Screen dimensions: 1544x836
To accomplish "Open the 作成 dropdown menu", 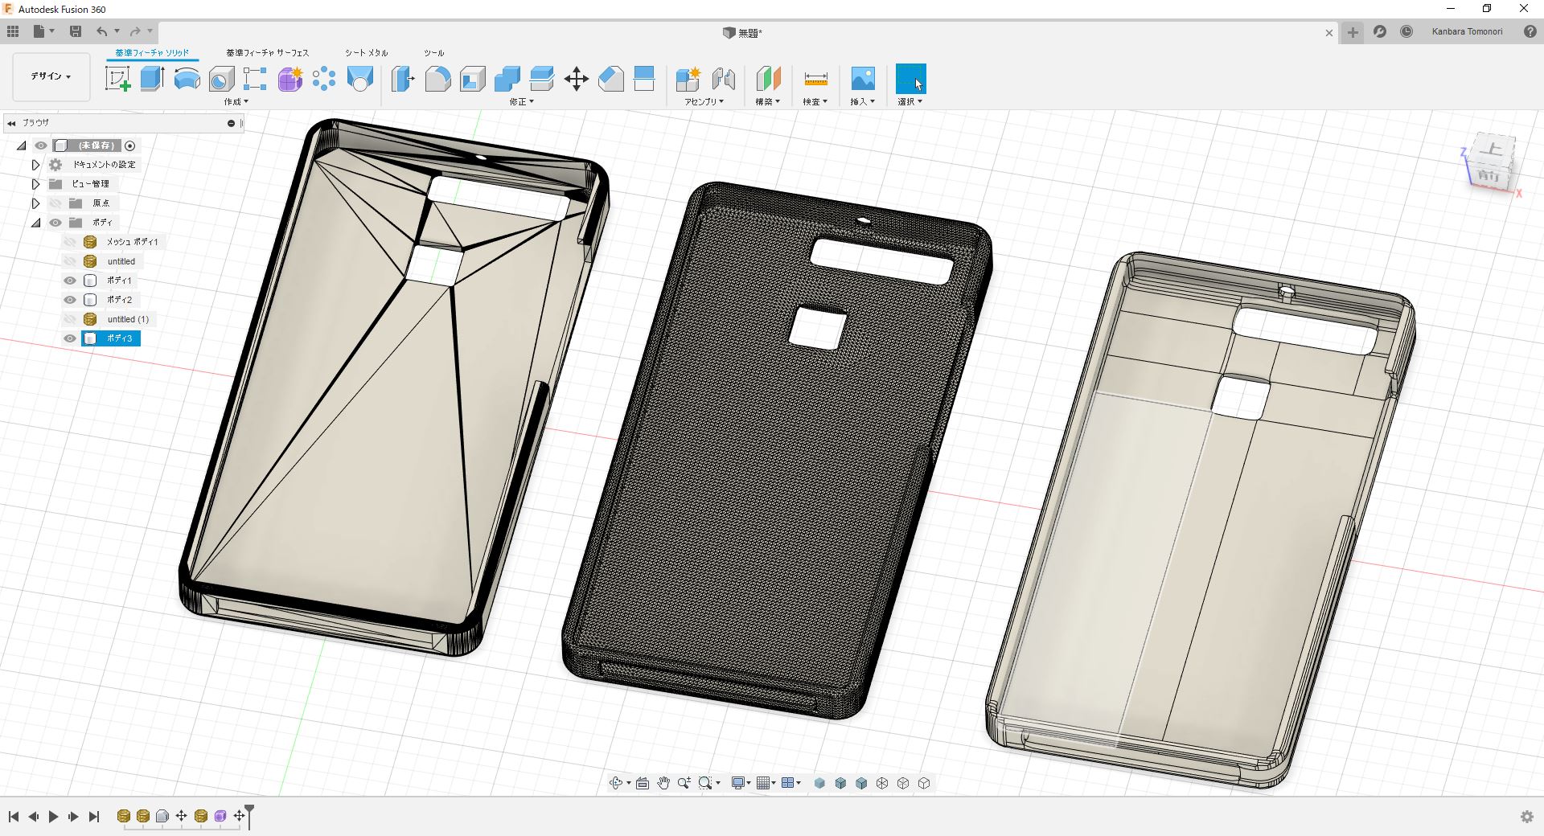I will pyautogui.click(x=236, y=102).
